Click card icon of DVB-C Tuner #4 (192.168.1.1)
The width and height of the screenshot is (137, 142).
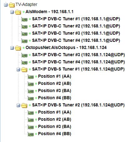[x=24, y=41]
